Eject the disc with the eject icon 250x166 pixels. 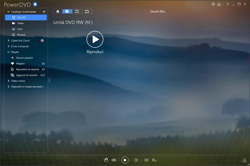tap(244, 160)
